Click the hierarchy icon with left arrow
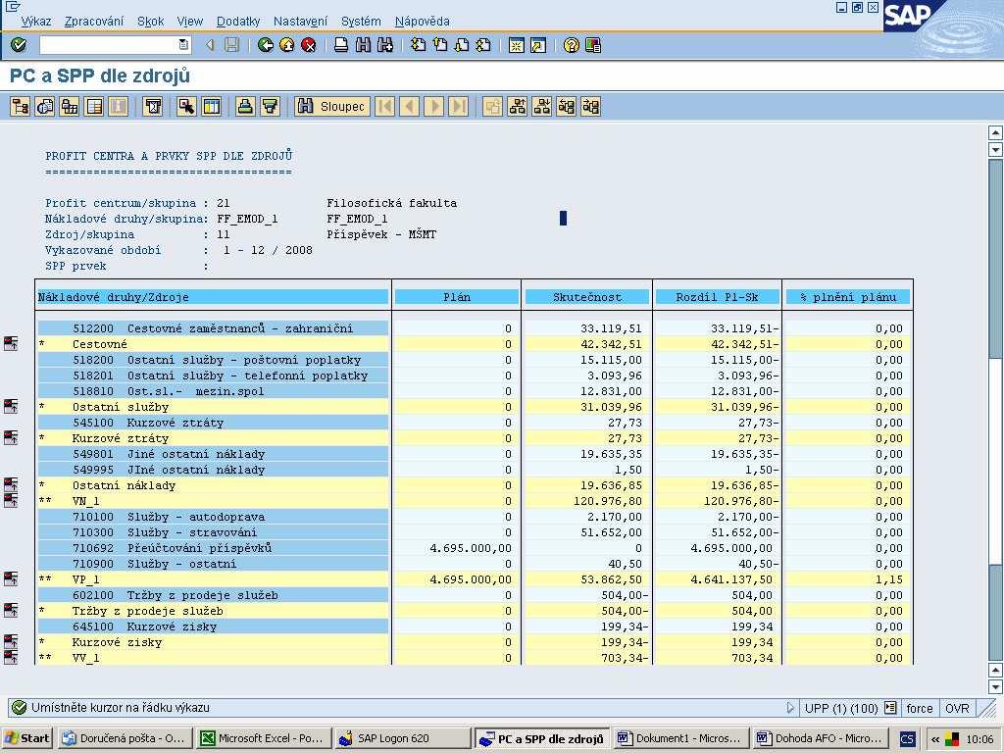 [566, 106]
